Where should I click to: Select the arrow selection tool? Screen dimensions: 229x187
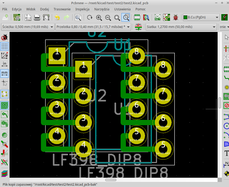point(226,37)
